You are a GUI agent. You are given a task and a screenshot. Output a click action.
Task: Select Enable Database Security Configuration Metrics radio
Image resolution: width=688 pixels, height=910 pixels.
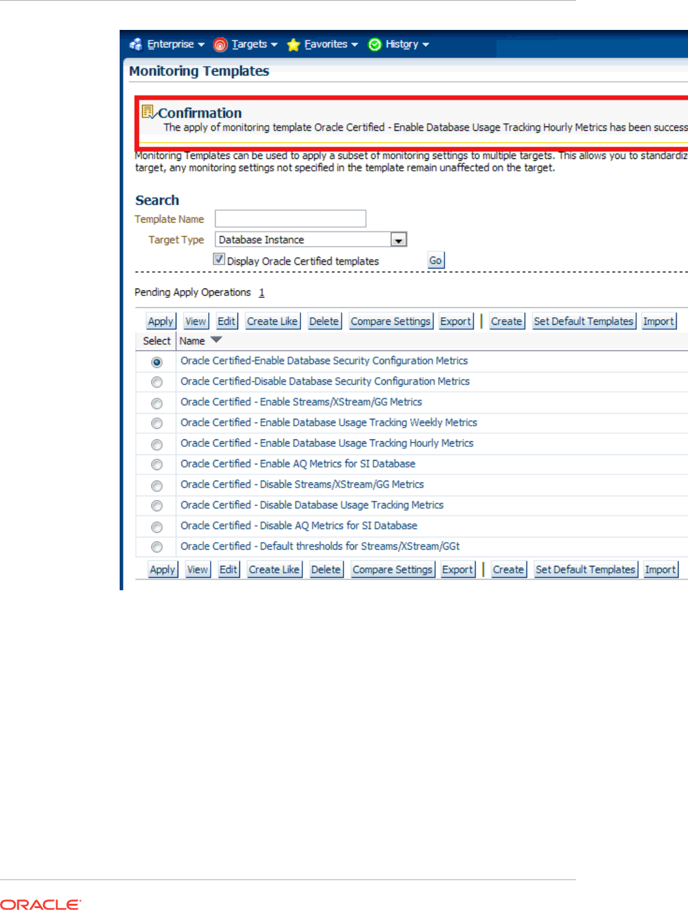157,362
